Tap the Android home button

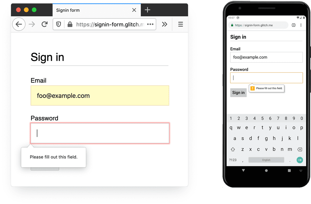[266, 170]
